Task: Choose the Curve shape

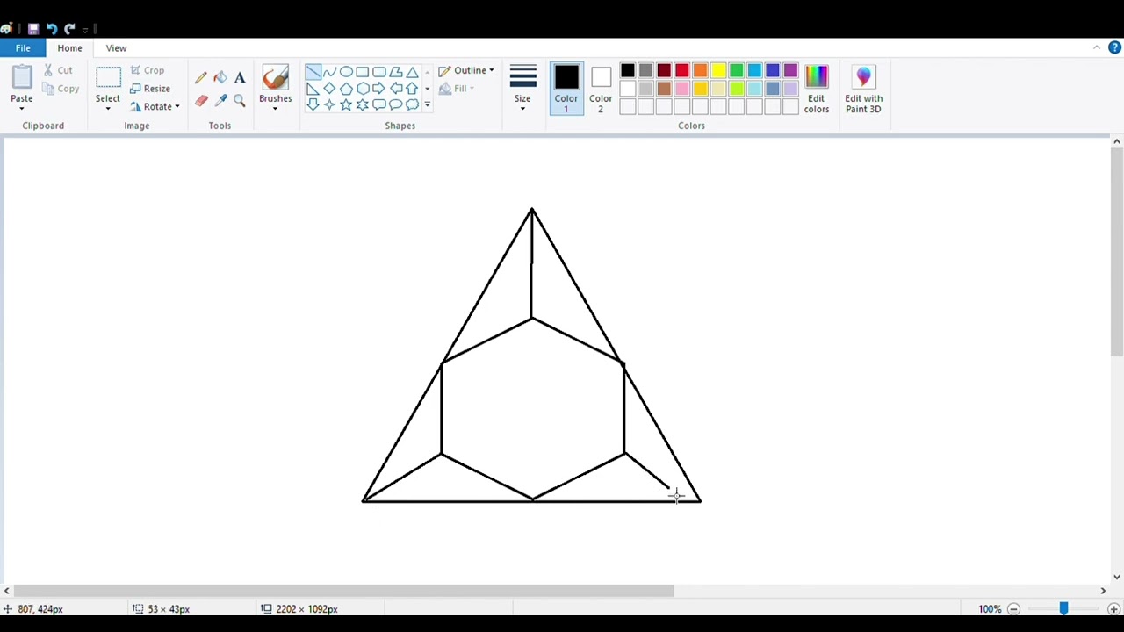Action: [x=329, y=72]
